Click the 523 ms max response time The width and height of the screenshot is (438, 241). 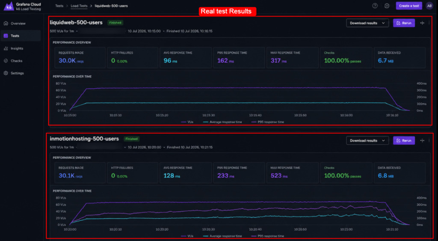(x=279, y=176)
